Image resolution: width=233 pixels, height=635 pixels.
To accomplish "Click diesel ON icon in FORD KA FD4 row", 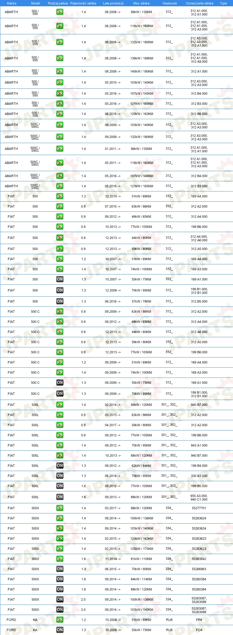I will [x=60, y=630].
